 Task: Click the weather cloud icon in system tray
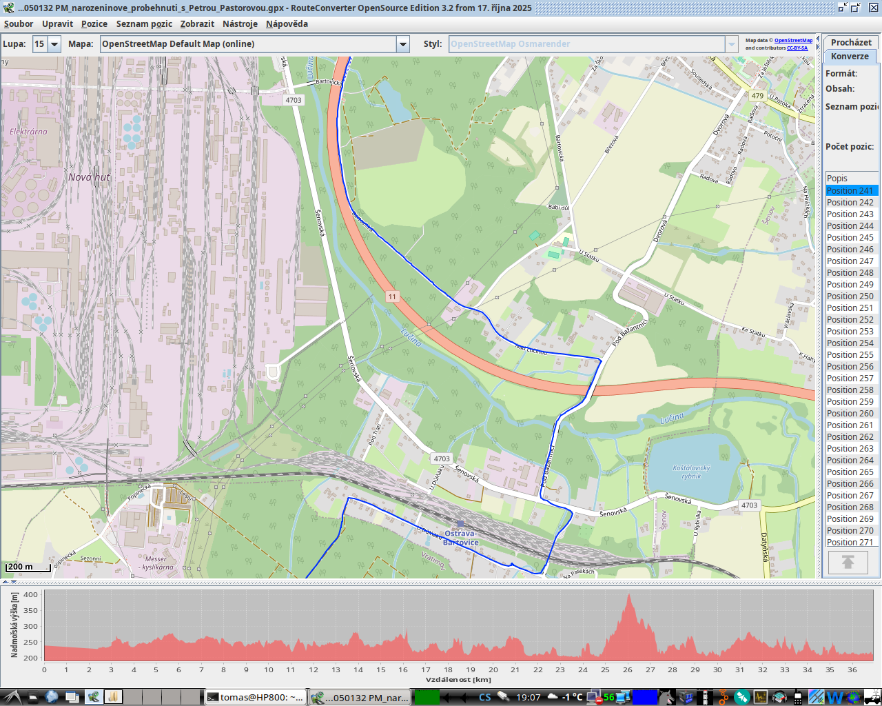pyautogui.click(x=551, y=697)
